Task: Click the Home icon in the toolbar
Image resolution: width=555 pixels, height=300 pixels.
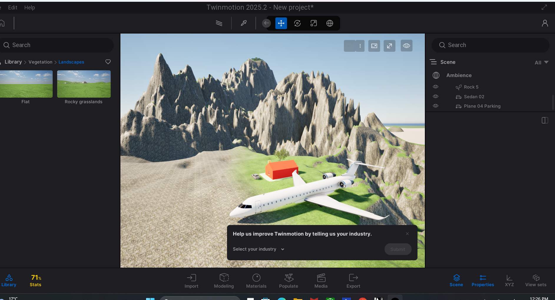Action: [x=2, y=23]
